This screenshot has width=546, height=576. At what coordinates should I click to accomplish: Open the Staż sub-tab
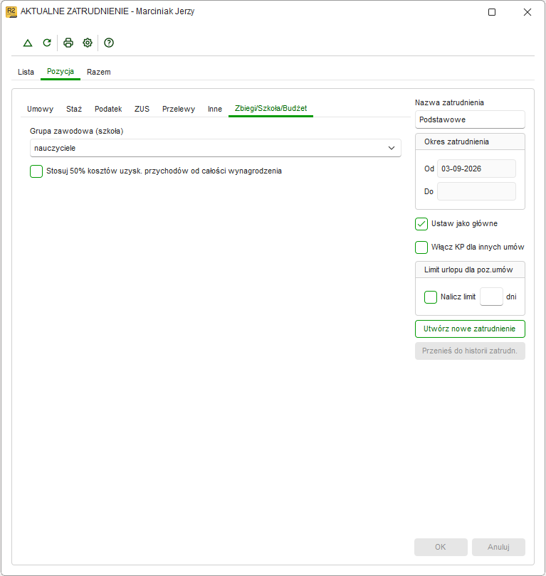coord(74,109)
